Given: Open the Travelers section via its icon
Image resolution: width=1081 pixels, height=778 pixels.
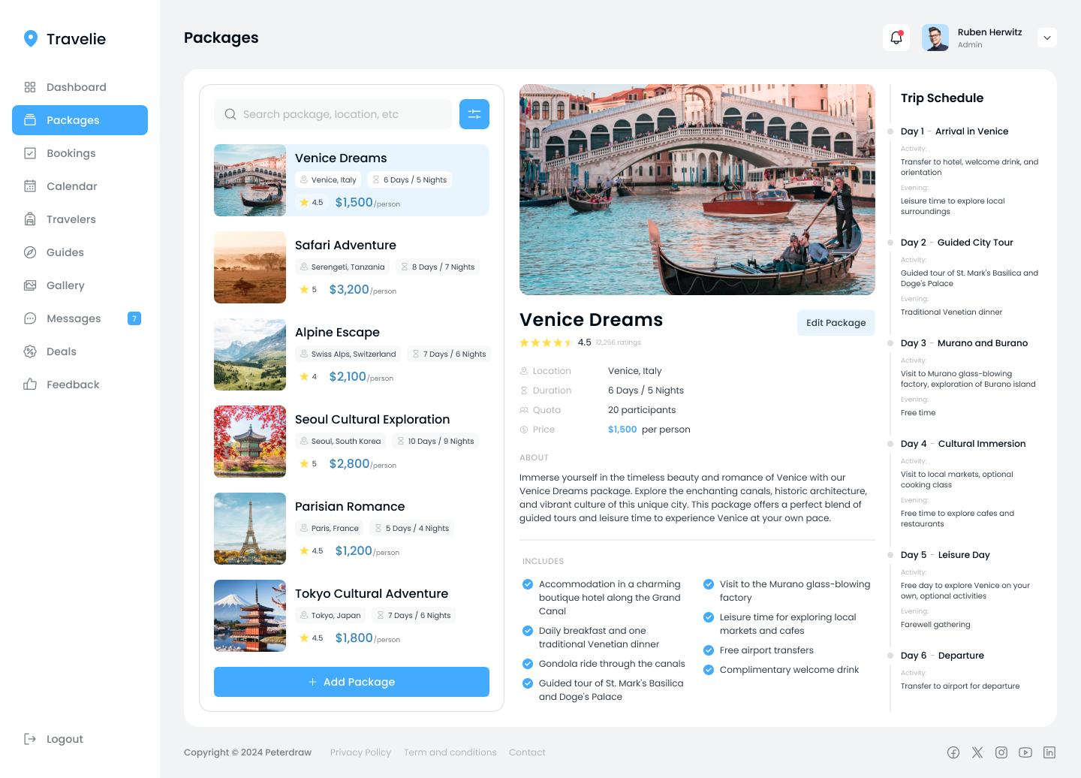Looking at the screenshot, I should coord(30,219).
